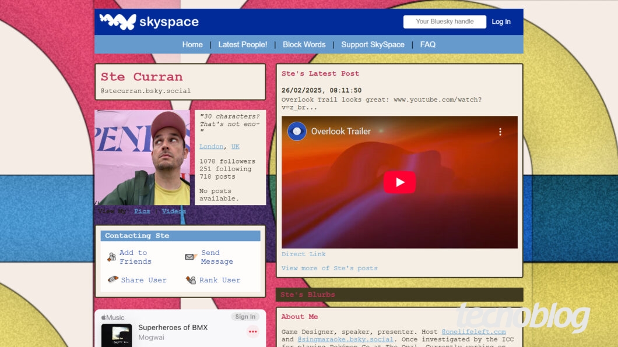Click the Apple Music logo
This screenshot has height=347, width=618.
tap(113, 317)
